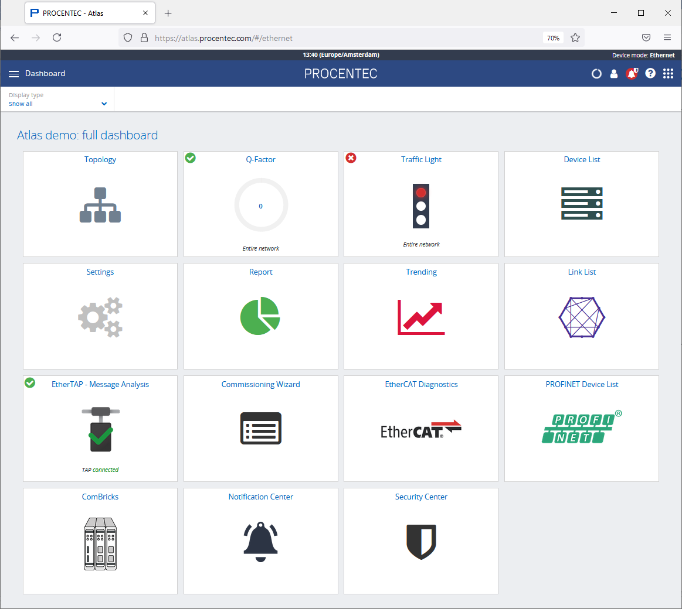Open the Firefox application menu
The width and height of the screenshot is (682, 609).
click(x=667, y=38)
